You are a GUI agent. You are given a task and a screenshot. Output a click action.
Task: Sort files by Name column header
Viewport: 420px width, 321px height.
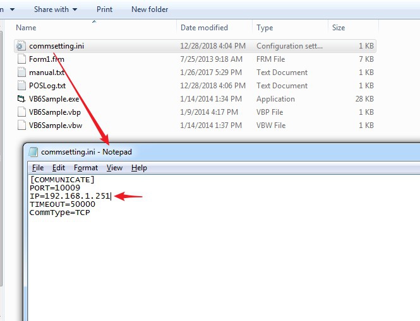click(26, 28)
